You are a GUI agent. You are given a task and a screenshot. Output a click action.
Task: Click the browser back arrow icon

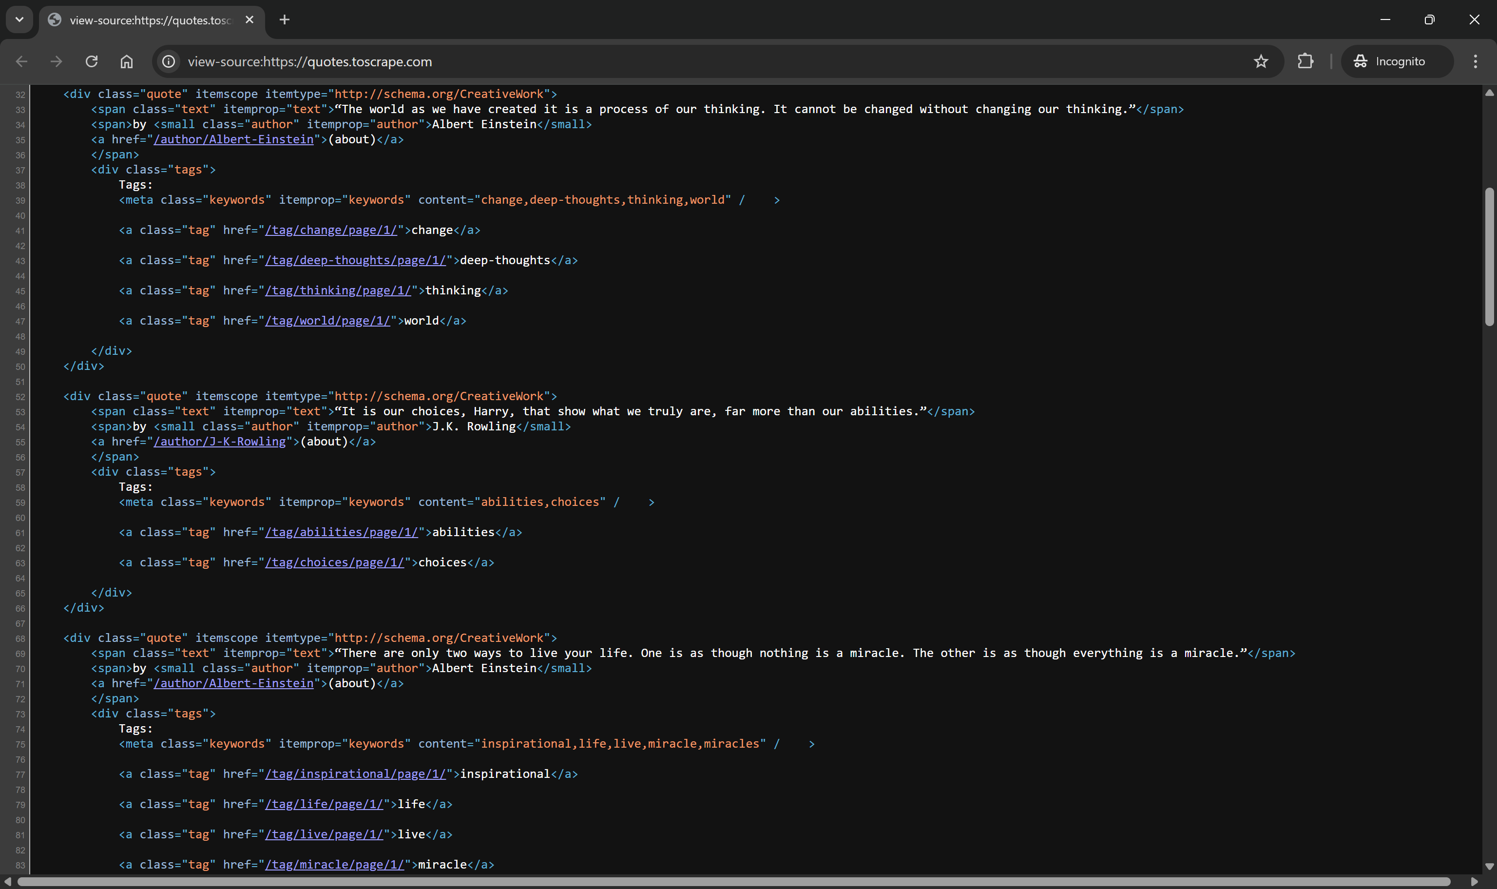tap(21, 61)
